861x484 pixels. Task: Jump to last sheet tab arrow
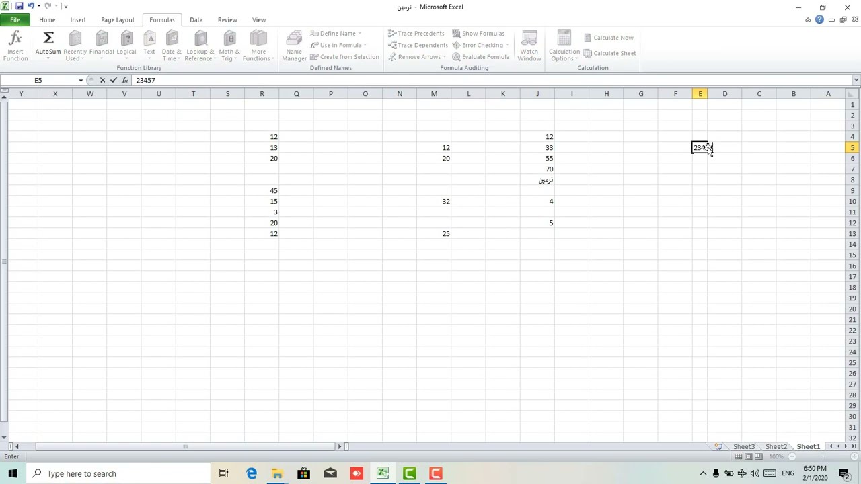831,446
